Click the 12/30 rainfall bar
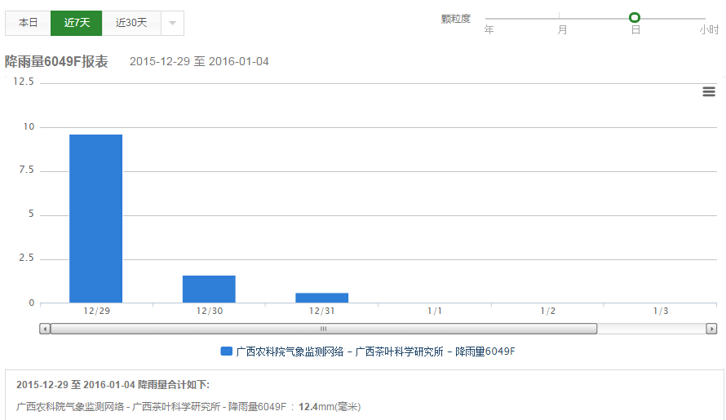 pyautogui.click(x=209, y=289)
